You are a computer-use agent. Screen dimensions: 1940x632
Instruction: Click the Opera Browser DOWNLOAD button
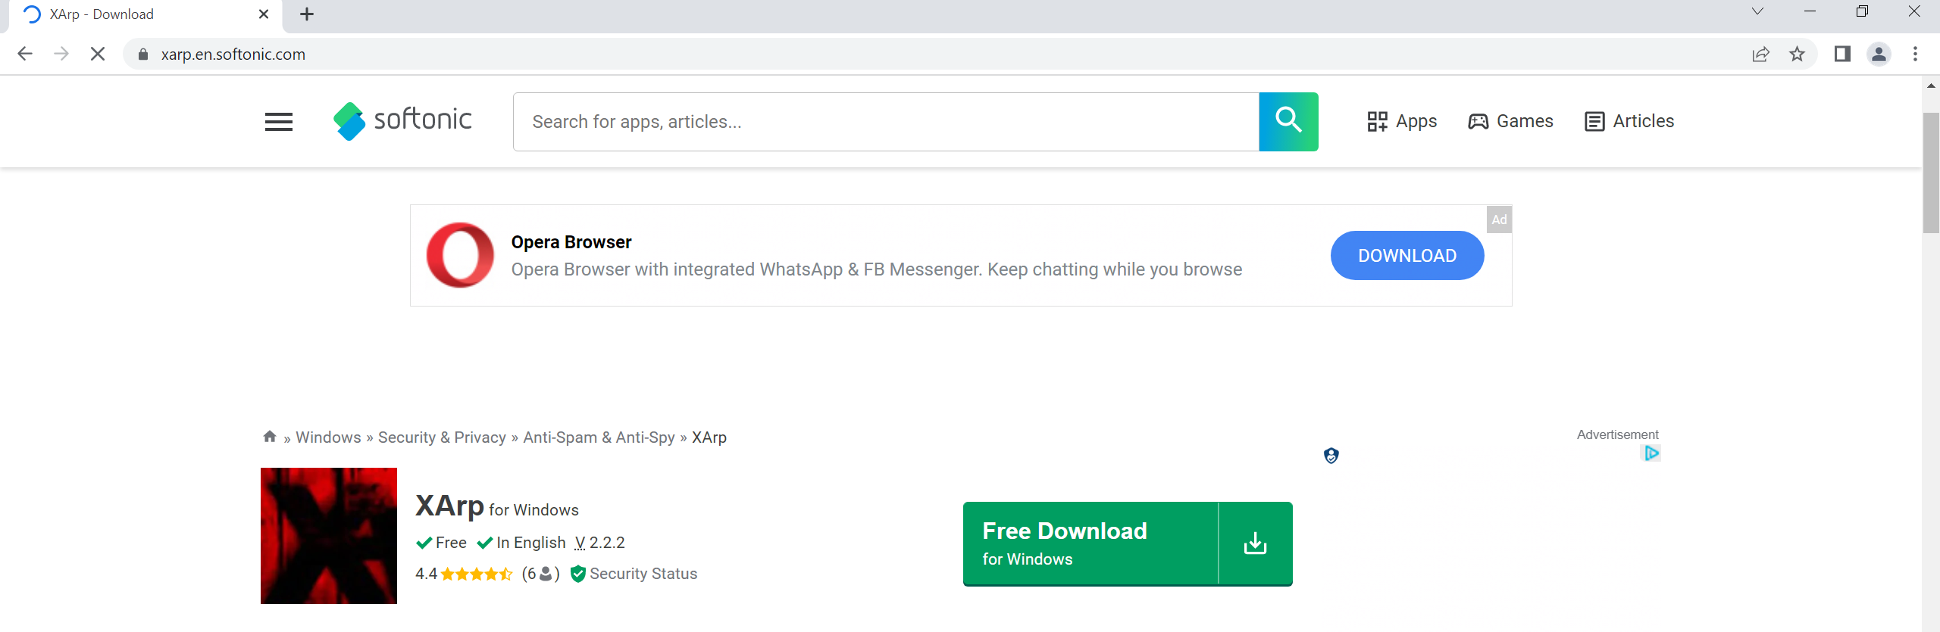1406,256
